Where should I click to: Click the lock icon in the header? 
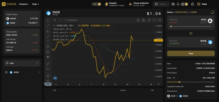click(192, 4)
